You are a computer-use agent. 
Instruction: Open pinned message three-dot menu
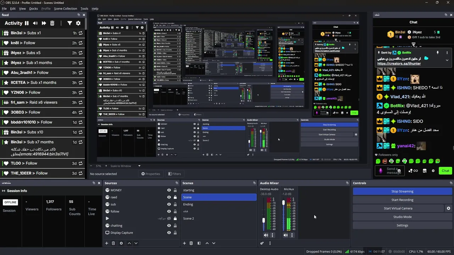click(x=447, y=53)
